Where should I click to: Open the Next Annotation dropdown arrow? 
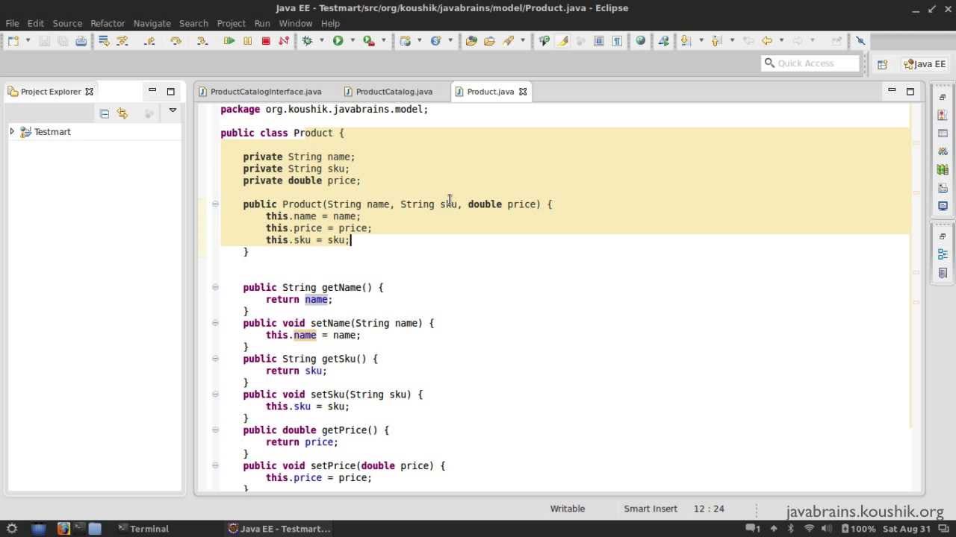pos(701,41)
